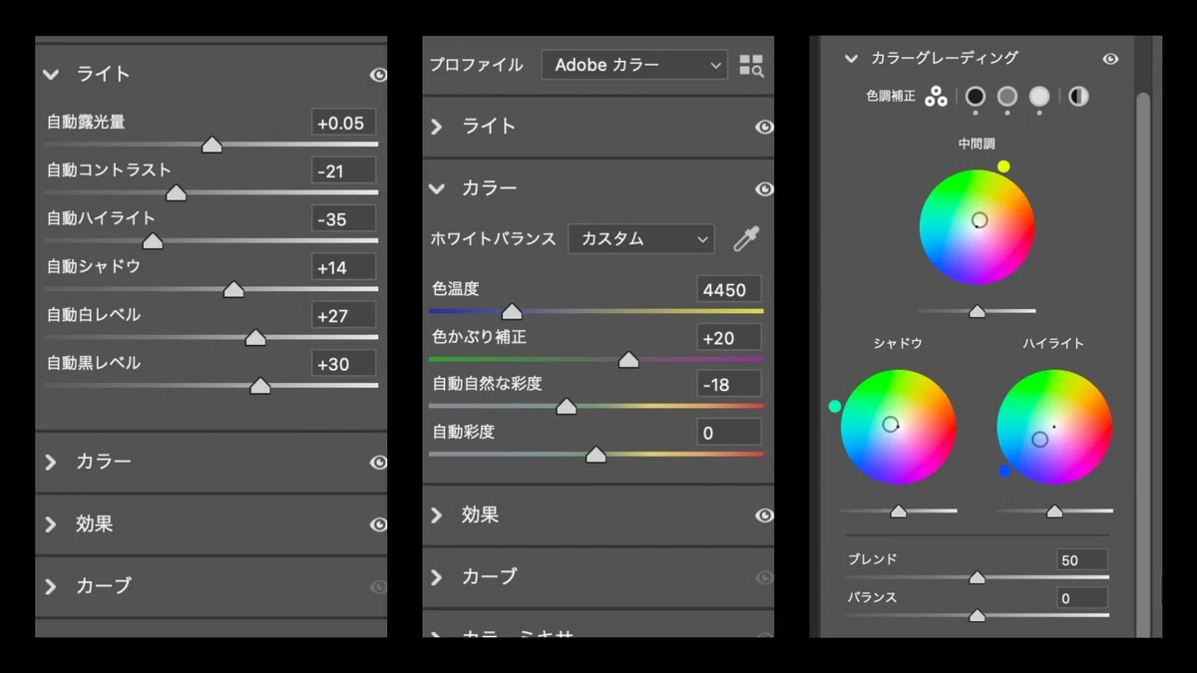
Task: Click the 色温度 slider handle
Action: (512, 312)
